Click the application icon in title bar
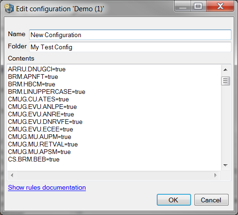Image resolution: width=238 pixels, height=215 pixels. 9,8
